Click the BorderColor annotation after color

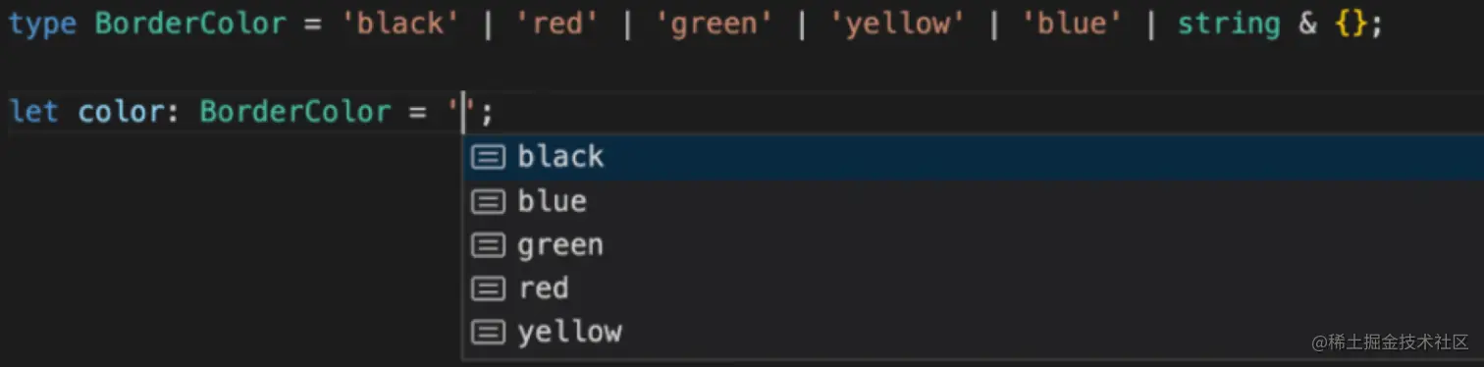pyautogui.click(x=295, y=111)
